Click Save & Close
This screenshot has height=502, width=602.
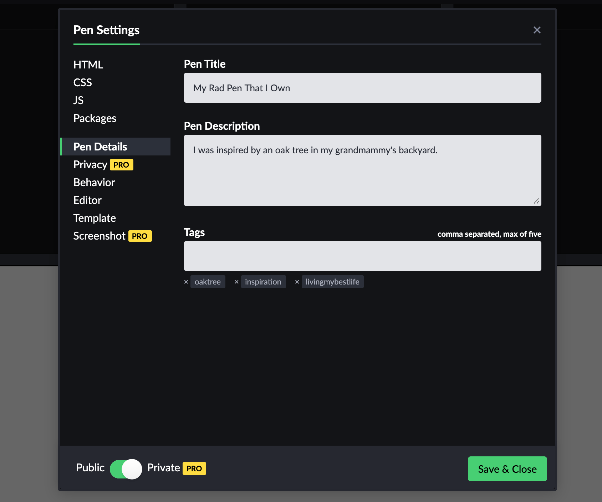pyautogui.click(x=507, y=468)
